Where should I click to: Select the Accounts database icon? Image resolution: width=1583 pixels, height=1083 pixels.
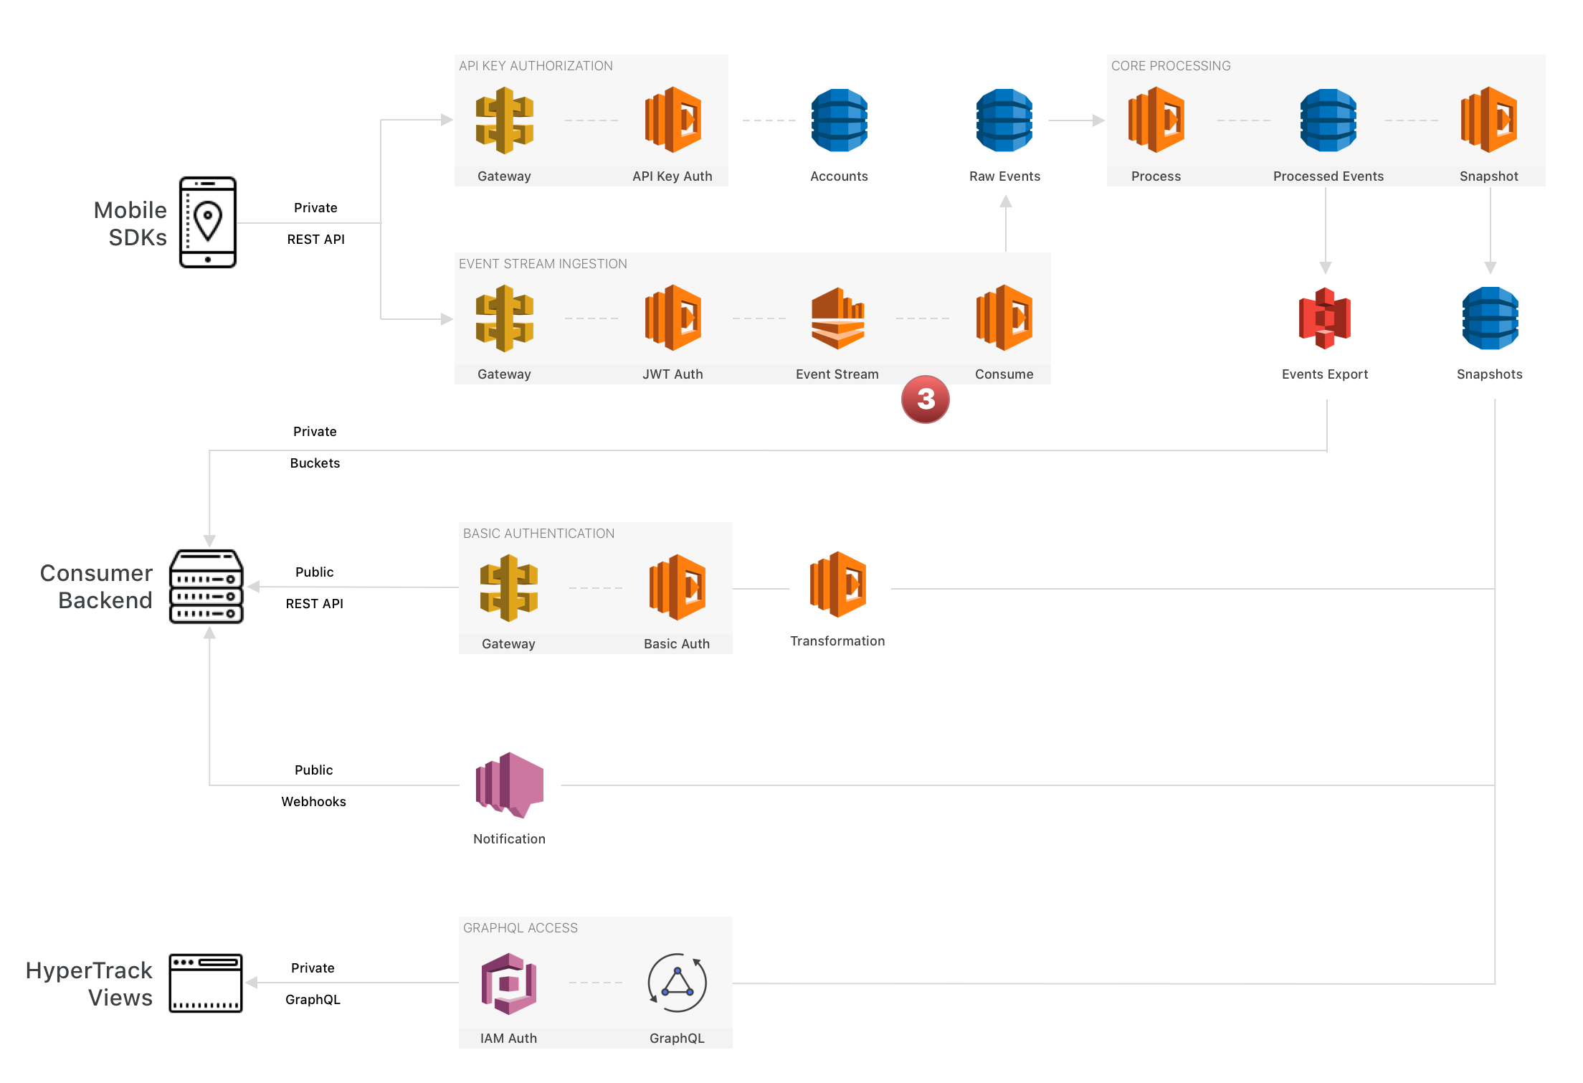pos(839,120)
